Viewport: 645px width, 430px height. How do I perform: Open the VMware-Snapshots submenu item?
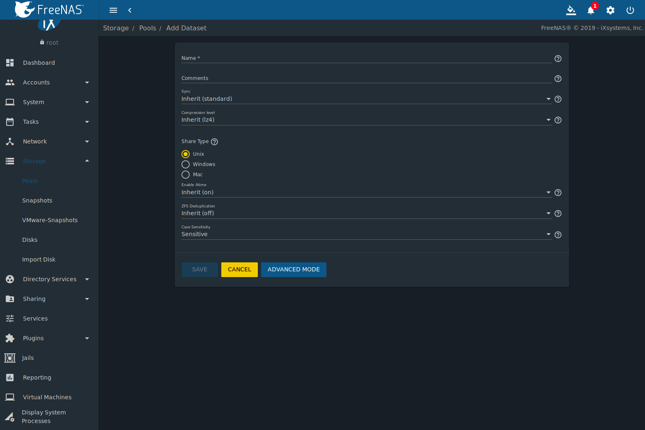[x=50, y=220]
